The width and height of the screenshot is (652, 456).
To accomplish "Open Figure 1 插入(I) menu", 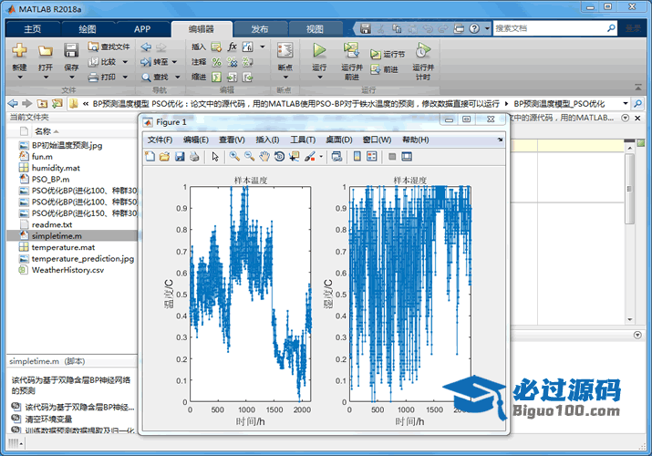I will click(x=267, y=140).
